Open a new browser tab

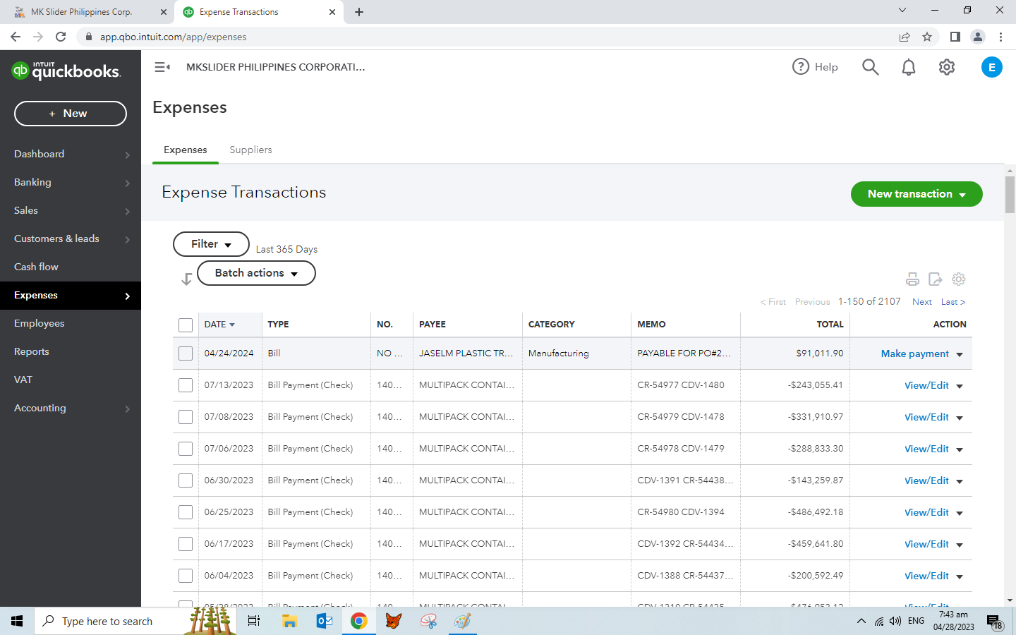point(359,12)
